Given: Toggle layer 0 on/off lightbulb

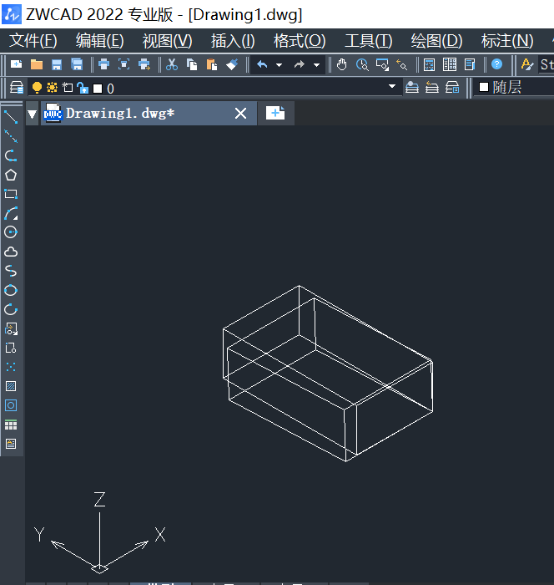Looking at the screenshot, I should click(x=37, y=88).
